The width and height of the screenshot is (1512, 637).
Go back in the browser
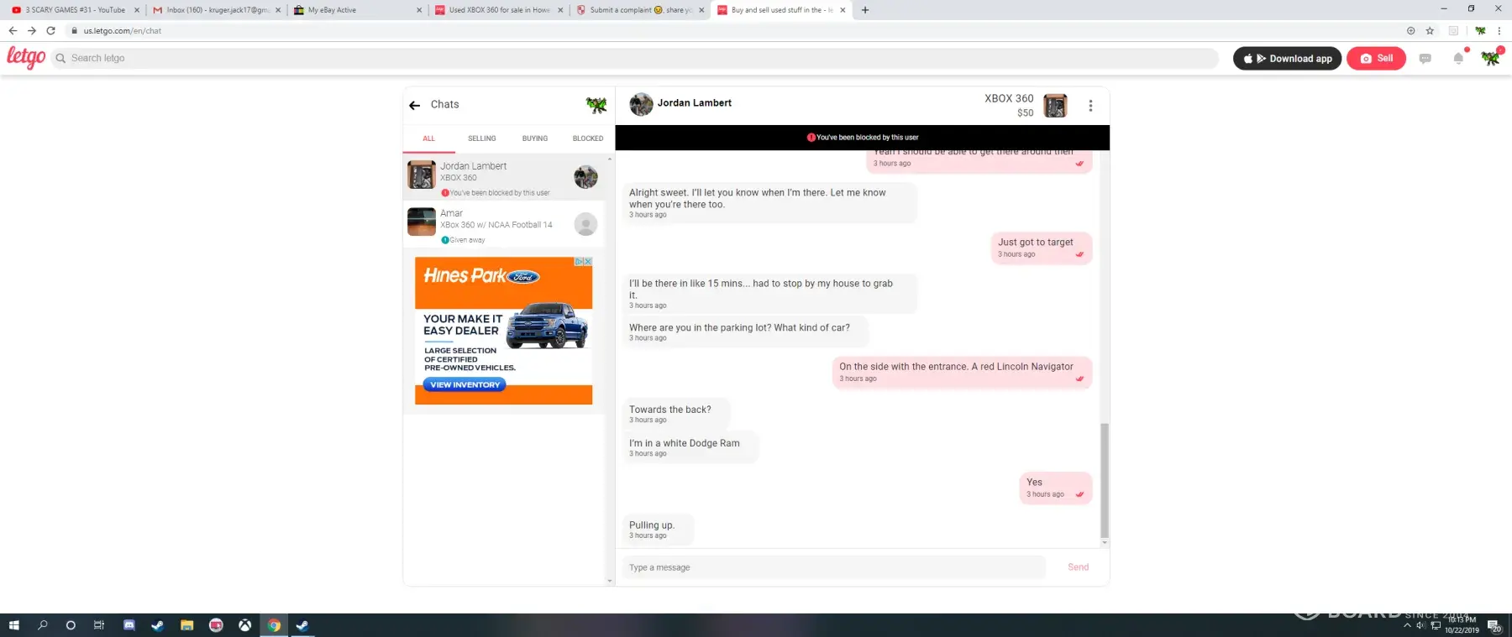pos(13,31)
